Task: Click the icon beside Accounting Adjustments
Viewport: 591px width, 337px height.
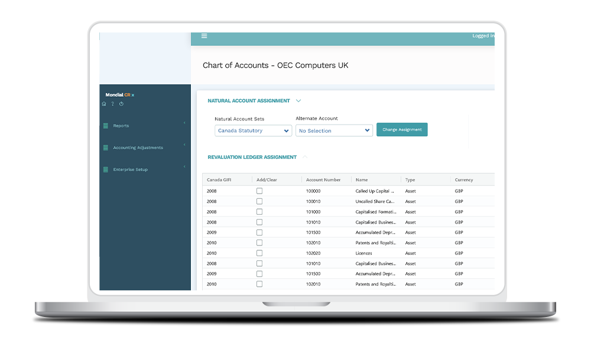Action: pos(106,148)
